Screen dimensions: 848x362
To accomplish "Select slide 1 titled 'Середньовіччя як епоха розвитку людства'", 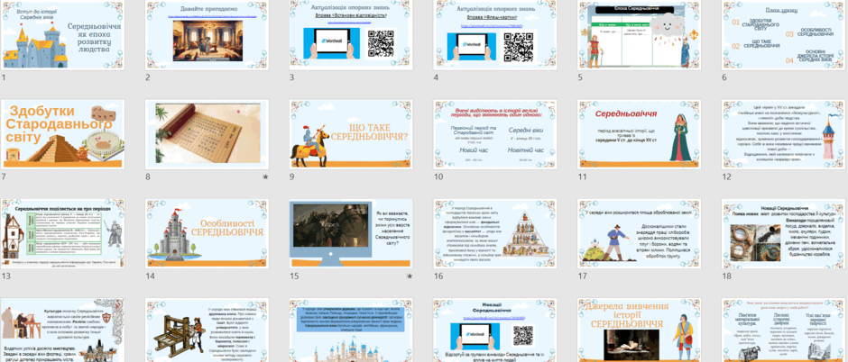I will coord(63,34).
